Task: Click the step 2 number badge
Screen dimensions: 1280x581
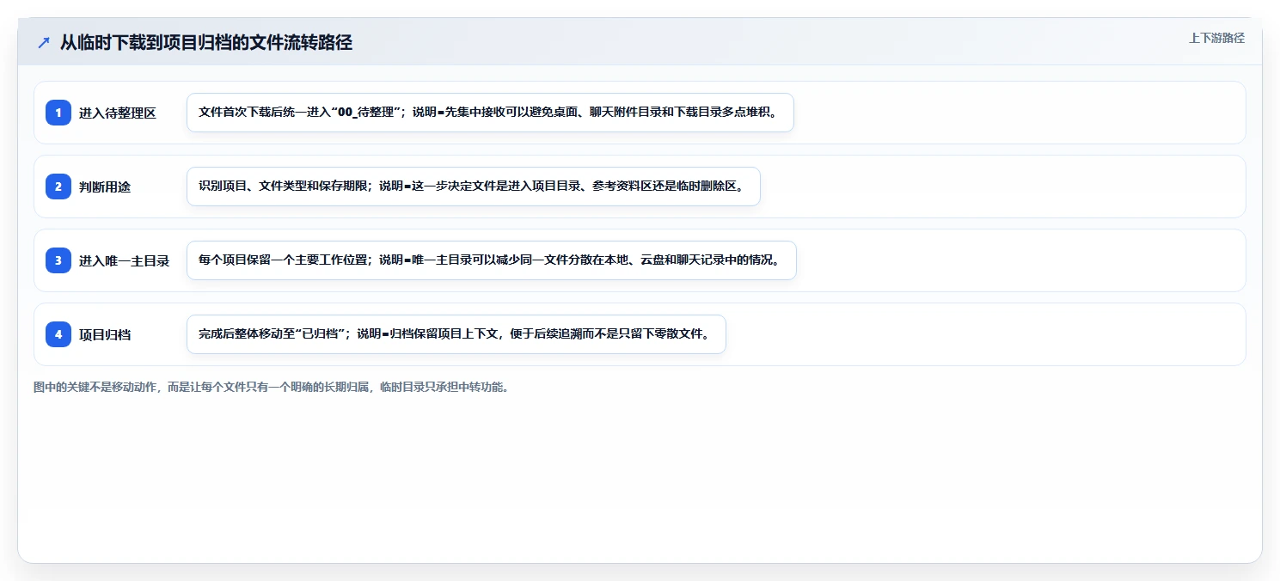Action: [58, 187]
